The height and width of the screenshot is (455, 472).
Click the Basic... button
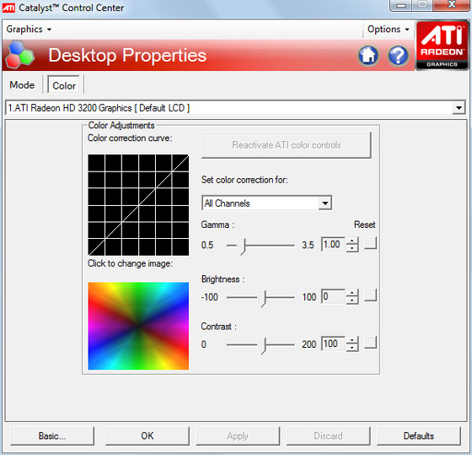[x=52, y=436]
